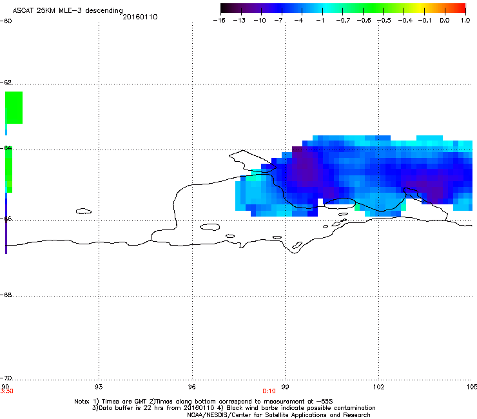Click the note line starting "Note: 1) Times are GMT"
This screenshot has width=477, height=419.
point(204,402)
